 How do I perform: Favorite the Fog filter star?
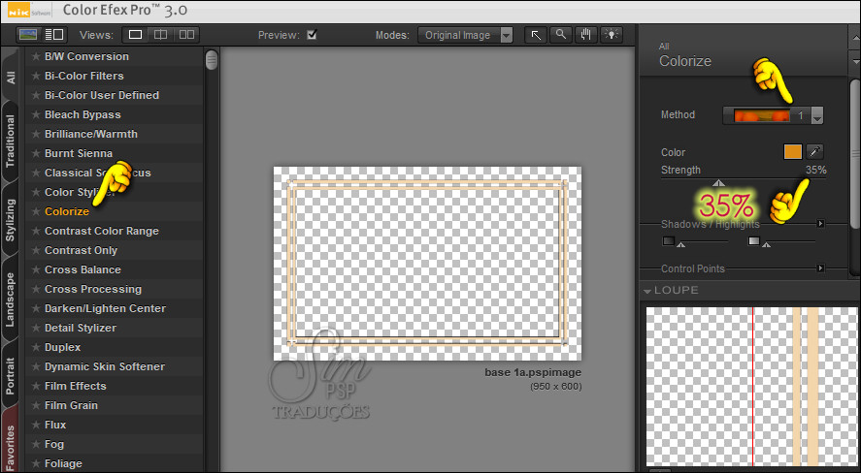click(36, 444)
